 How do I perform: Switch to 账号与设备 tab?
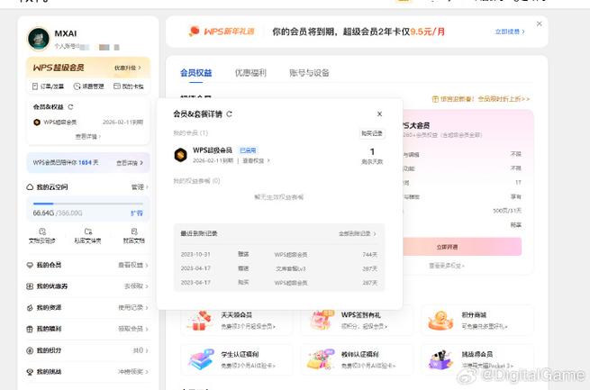click(x=309, y=73)
